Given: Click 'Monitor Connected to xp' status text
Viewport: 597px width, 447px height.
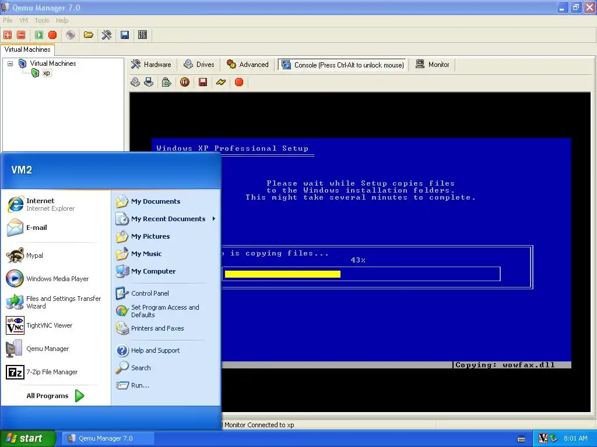Looking at the screenshot, I should click(x=259, y=425).
